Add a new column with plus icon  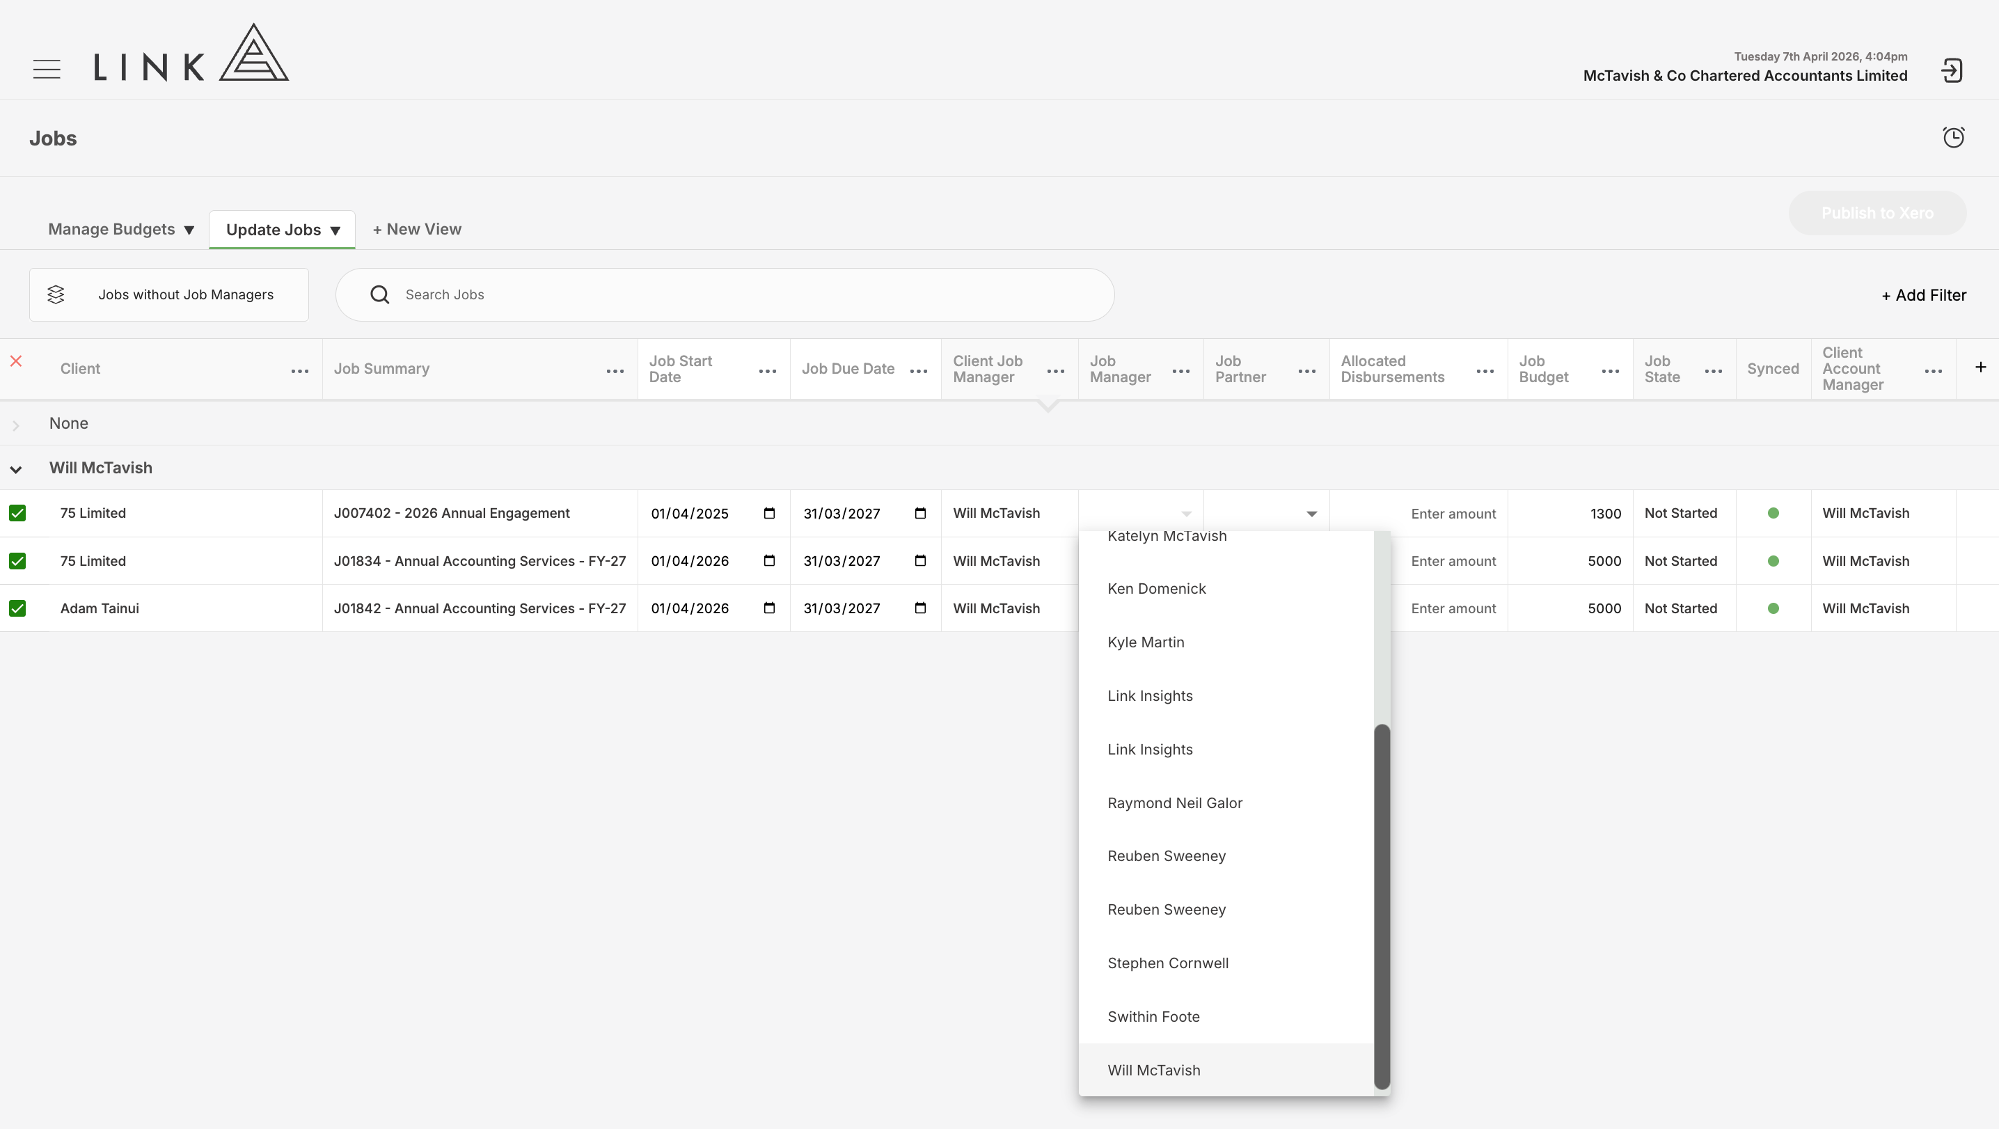[1980, 367]
